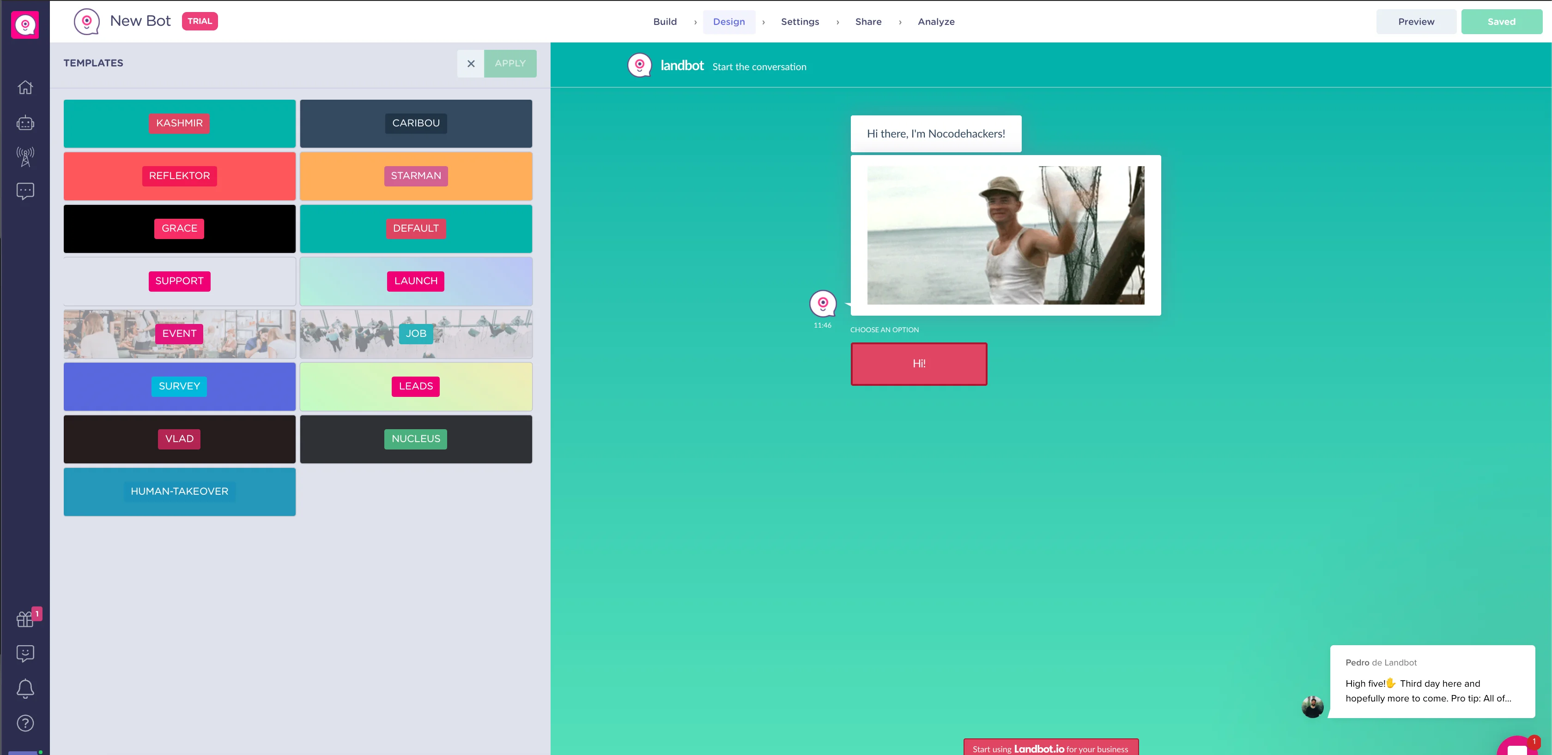Close the templates panel with X
Viewport: 1552px width, 755px height.
[x=471, y=63]
